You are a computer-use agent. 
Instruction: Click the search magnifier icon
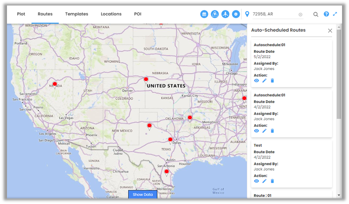[x=316, y=14]
